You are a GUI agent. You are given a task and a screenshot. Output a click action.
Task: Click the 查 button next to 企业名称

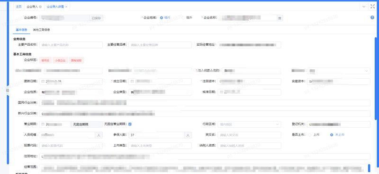(x=280, y=18)
